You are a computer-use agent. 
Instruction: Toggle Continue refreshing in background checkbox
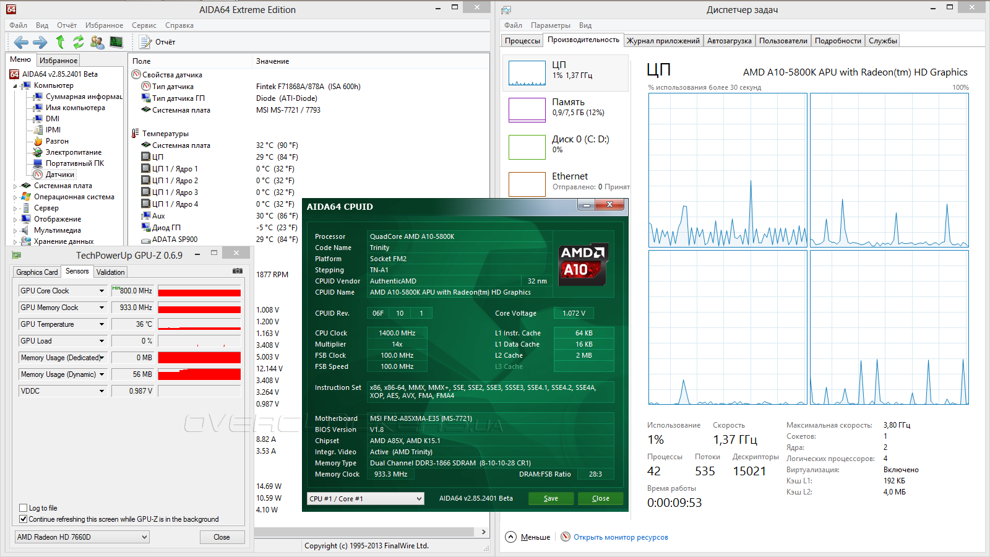24,519
